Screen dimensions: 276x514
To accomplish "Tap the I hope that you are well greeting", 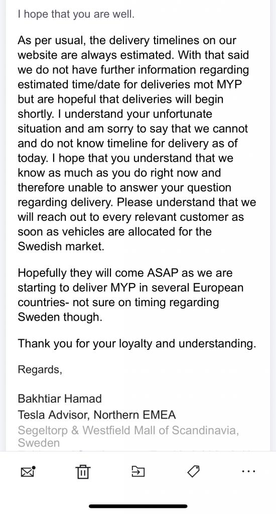I will [76, 15].
